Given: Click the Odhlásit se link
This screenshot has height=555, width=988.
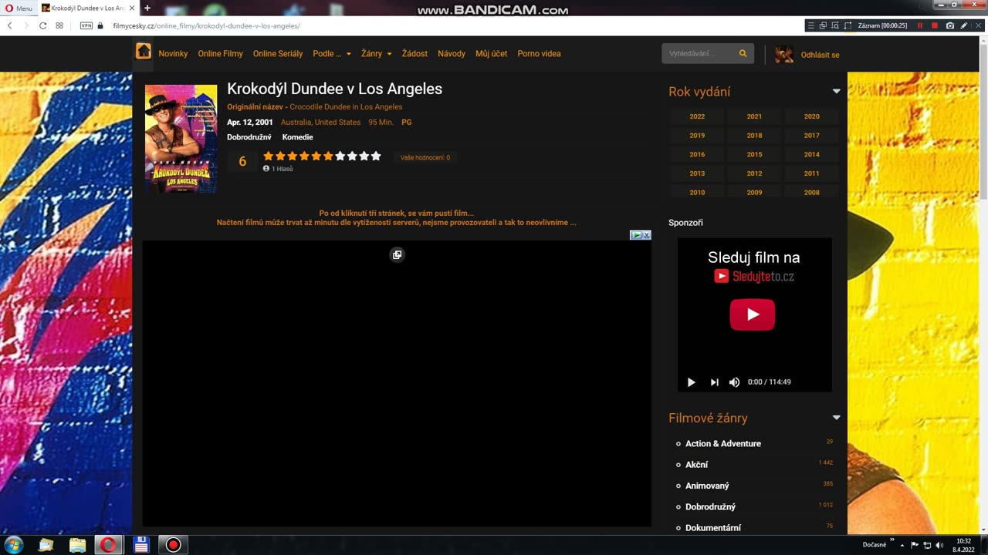Looking at the screenshot, I should coord(820,55).
